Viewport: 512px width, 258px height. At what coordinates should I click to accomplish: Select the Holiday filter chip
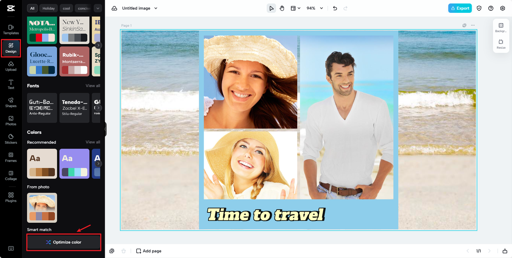pos(49,8)
